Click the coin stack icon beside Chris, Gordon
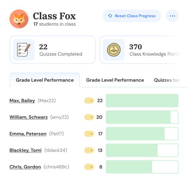The image size is (188, 183). point(89,167)
